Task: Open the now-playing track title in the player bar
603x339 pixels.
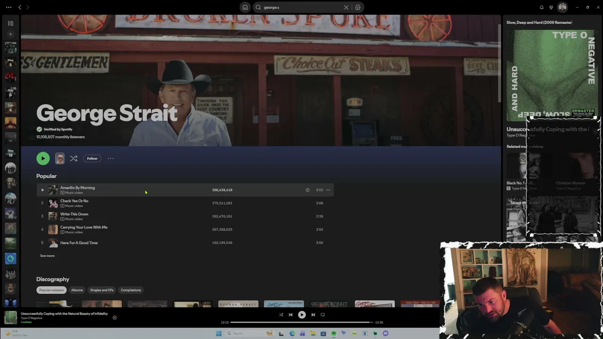Action: [x=64, y=314]
